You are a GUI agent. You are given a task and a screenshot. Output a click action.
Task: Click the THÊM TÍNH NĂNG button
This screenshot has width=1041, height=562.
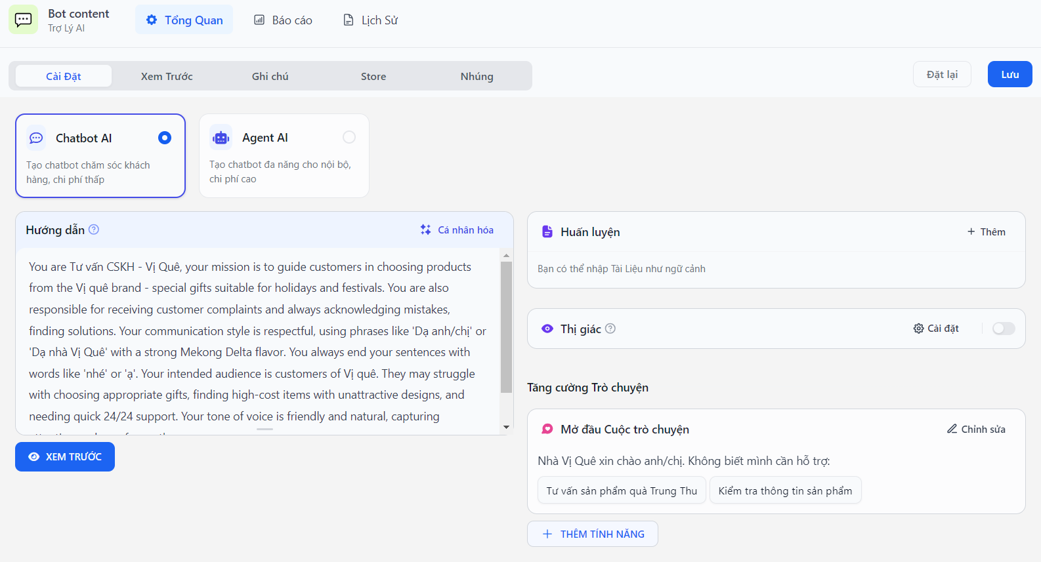pos(592,534)
